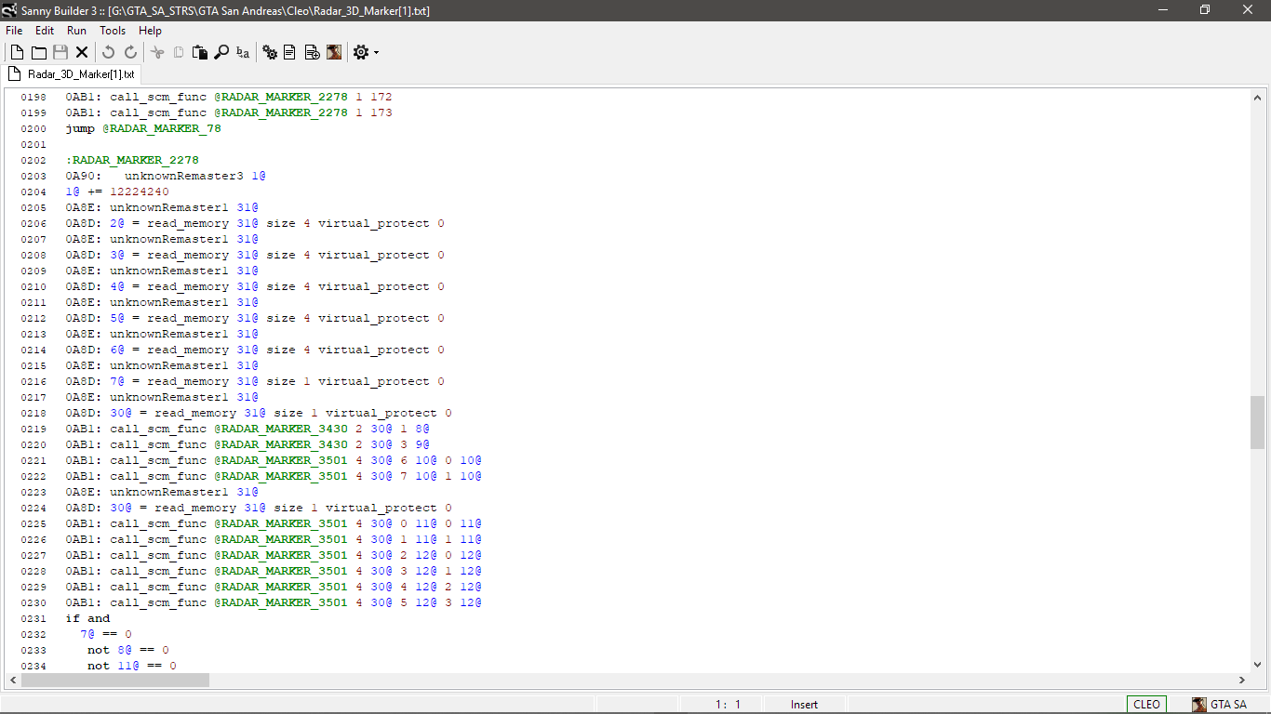Open the Run menu
Viewport: 1271px width, 714px height.
pos(76,31)
